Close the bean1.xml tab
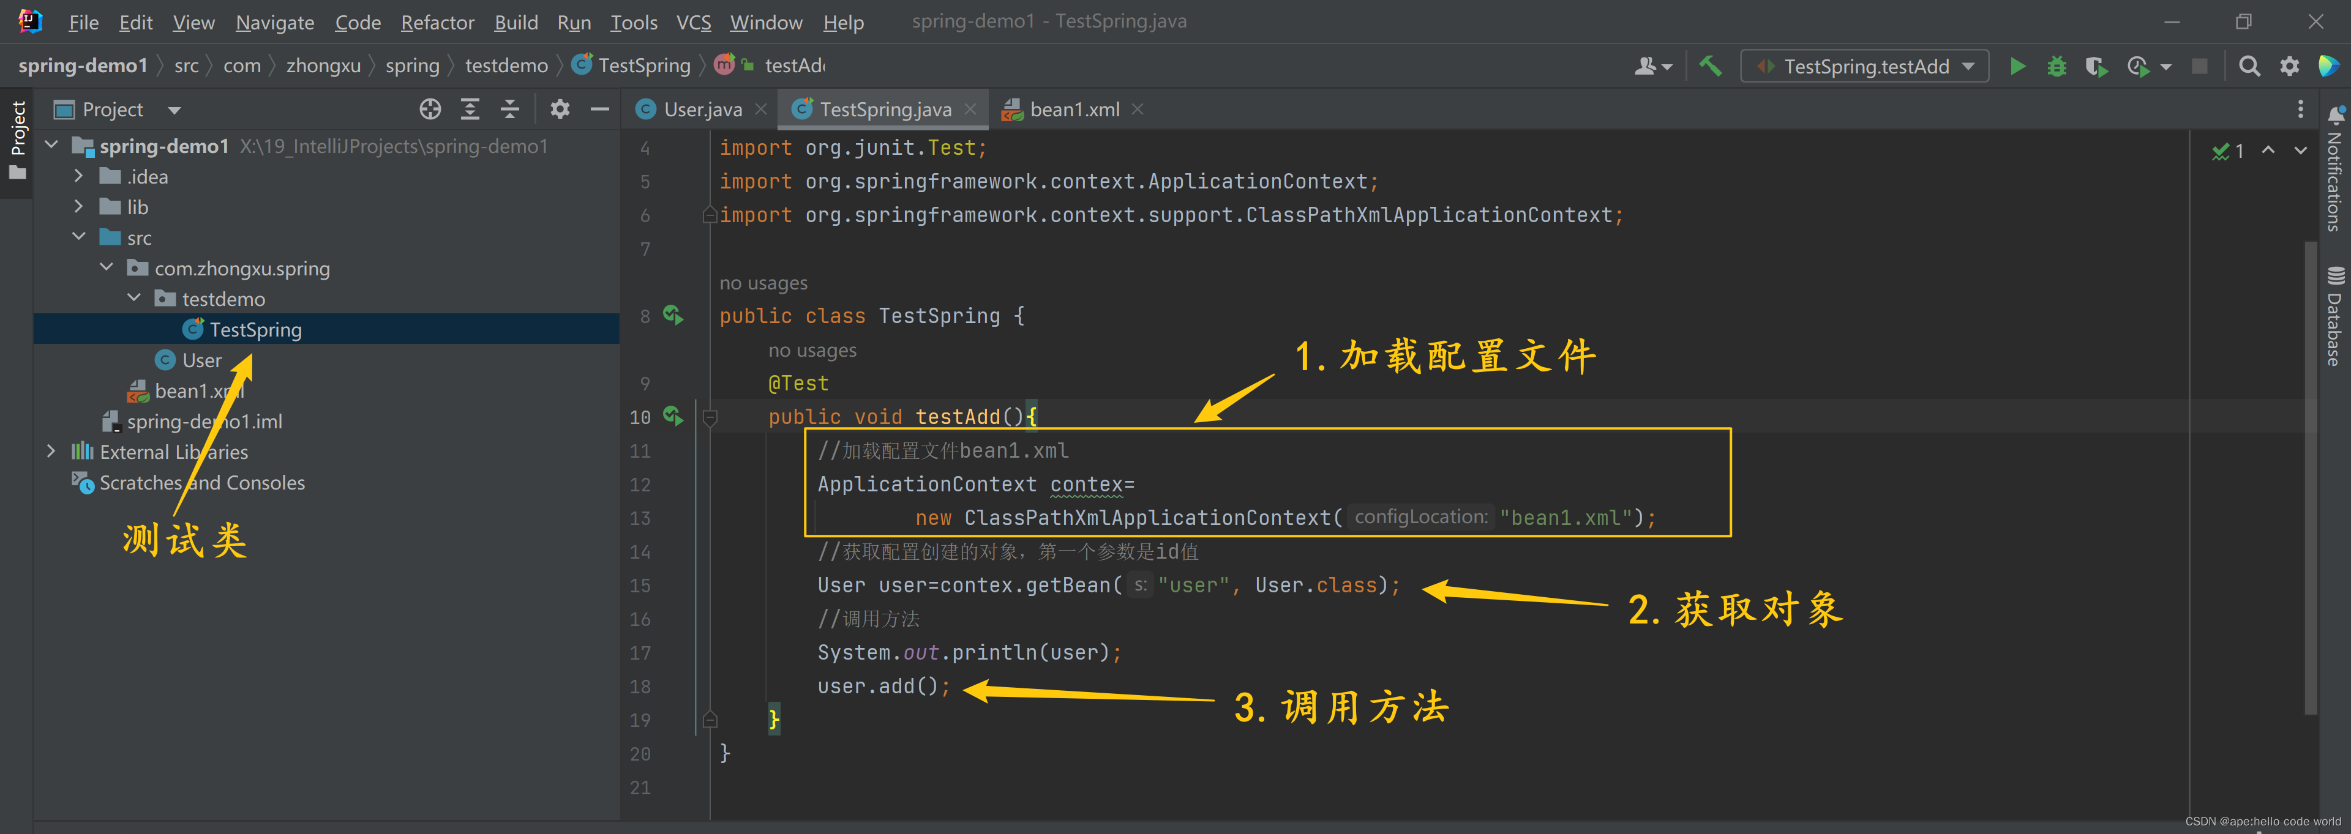Viewport: 2351px width, 834px height. tap(1137, 110)
